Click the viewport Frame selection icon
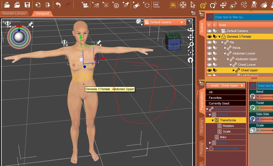This screenshot has height=166, width=273. click(x=191, y=53)
